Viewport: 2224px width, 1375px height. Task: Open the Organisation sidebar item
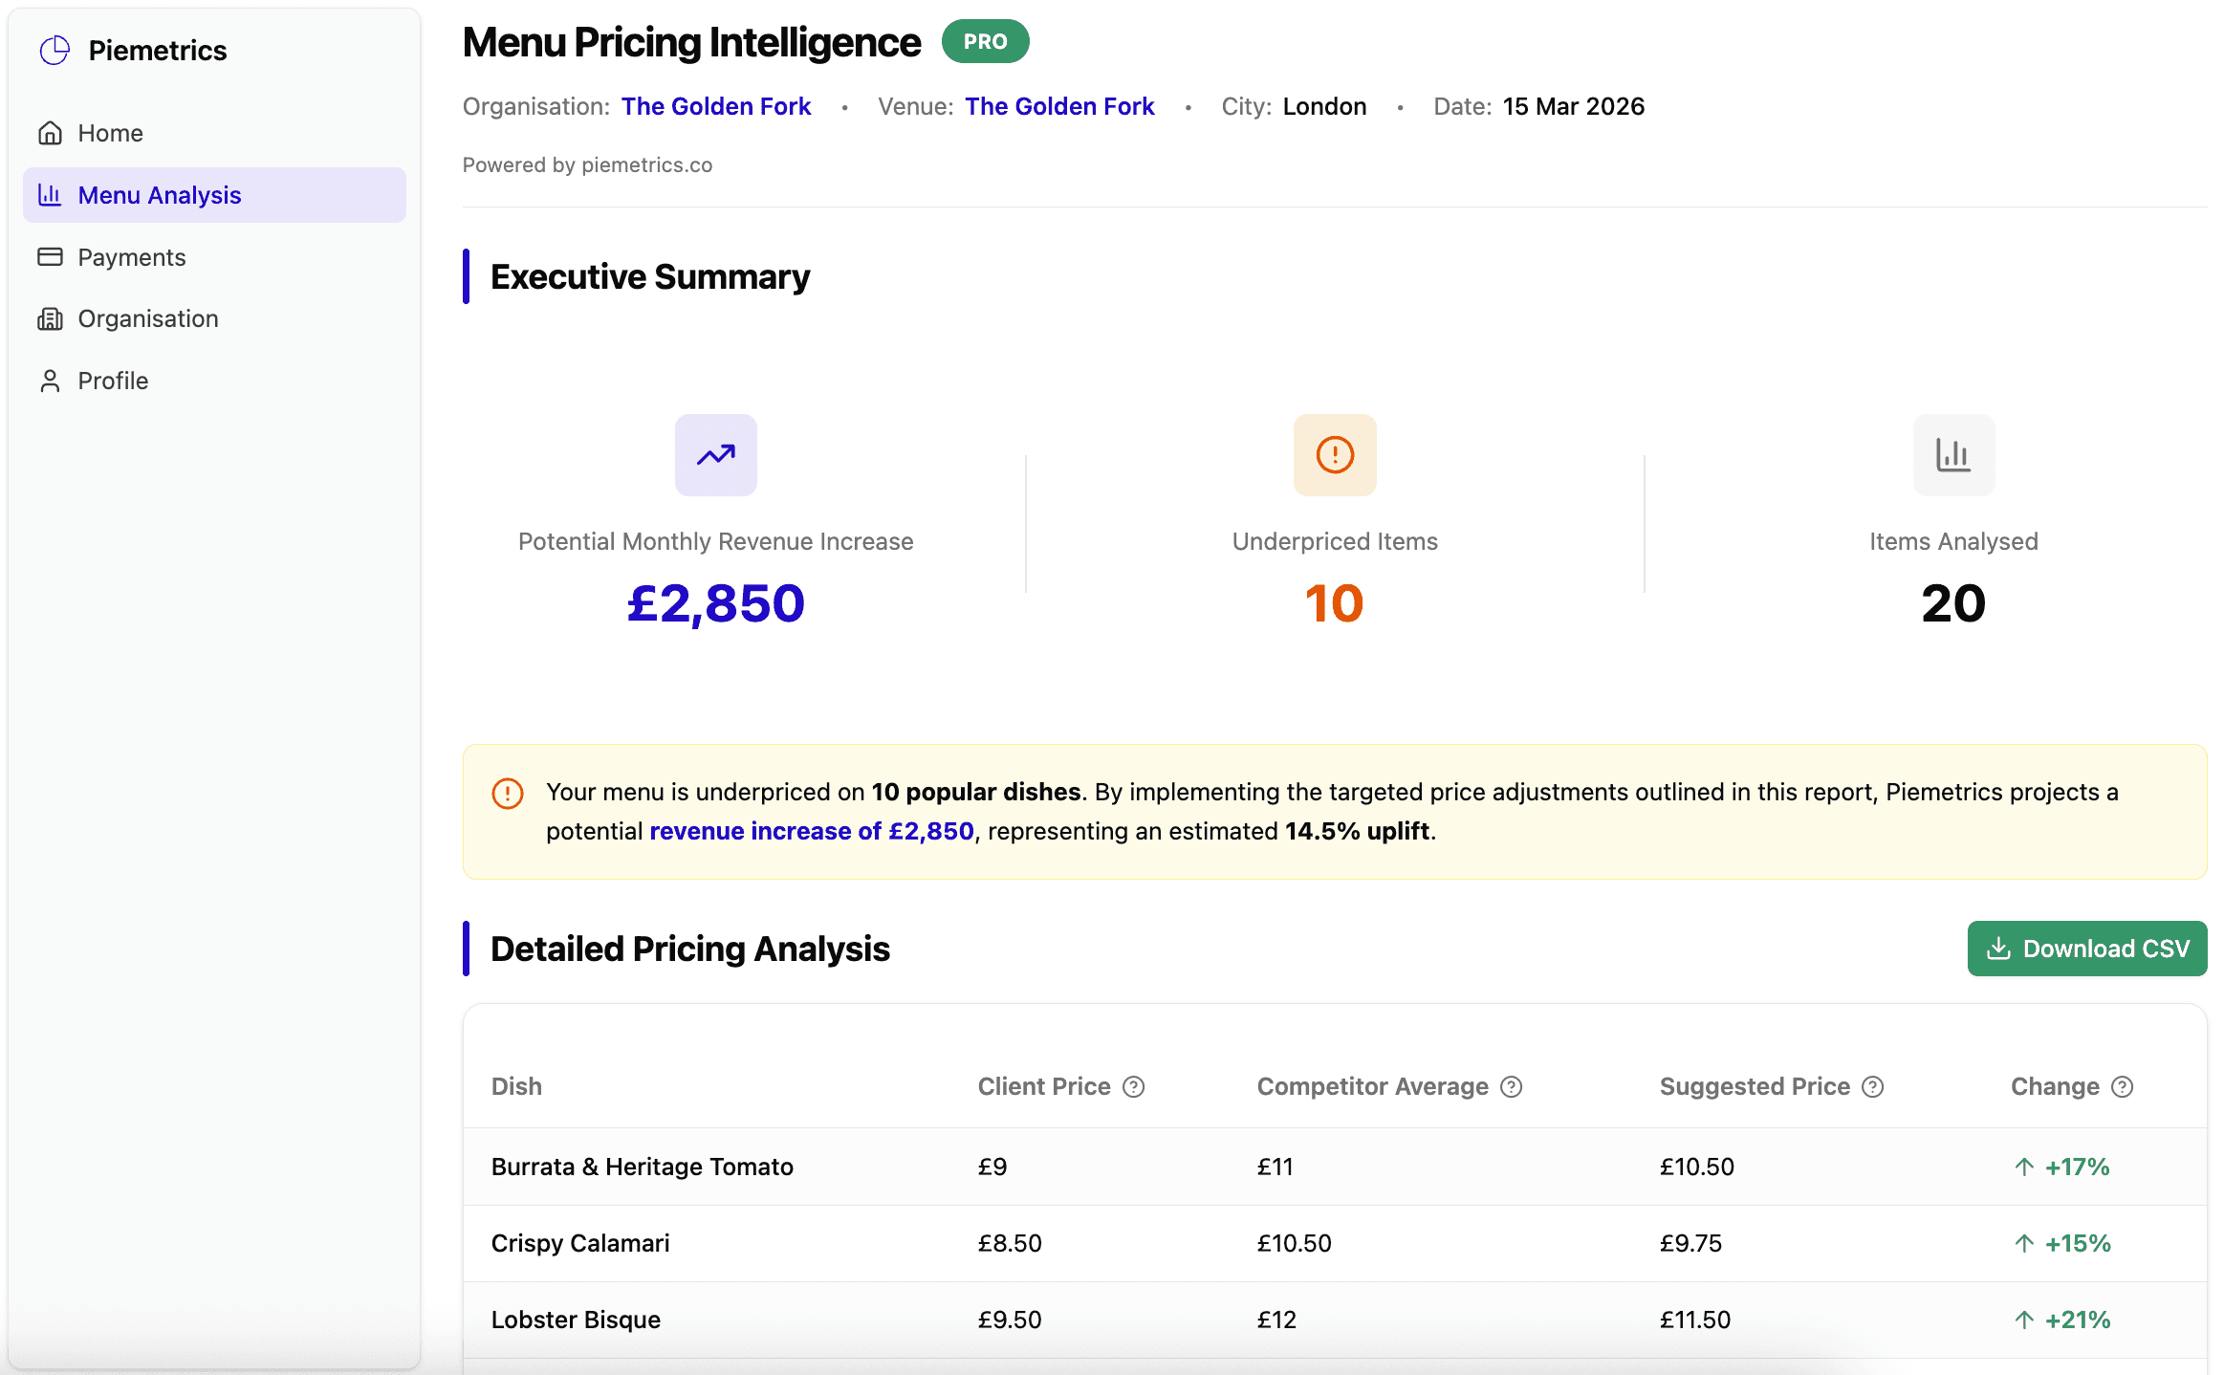147,318
